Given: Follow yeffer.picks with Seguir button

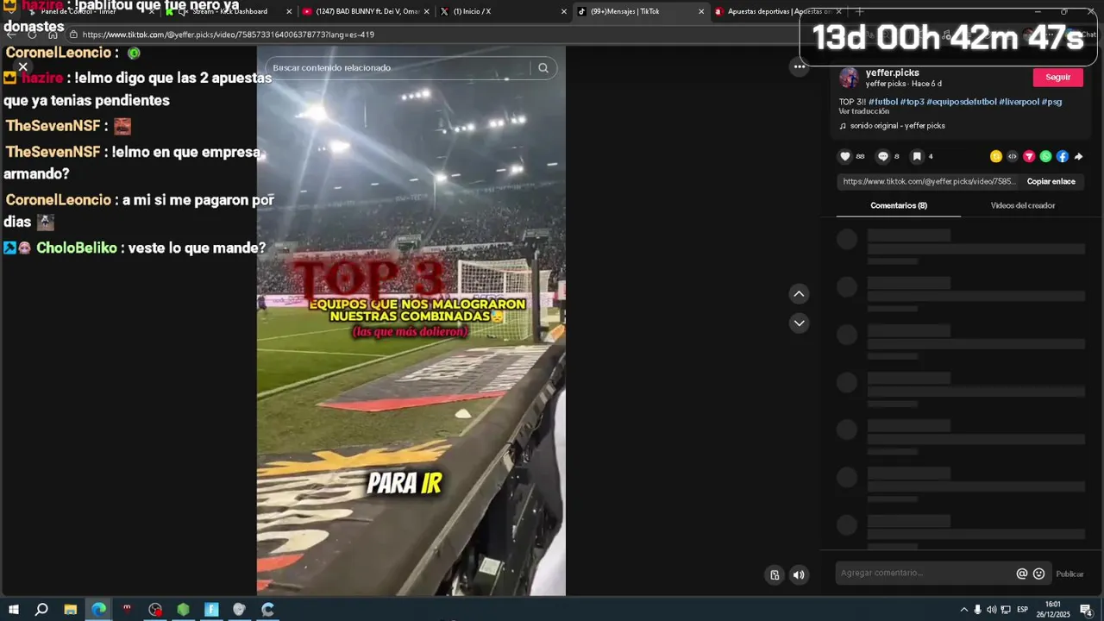Looking at the screenshot, I should click(x=1057, y=77).
